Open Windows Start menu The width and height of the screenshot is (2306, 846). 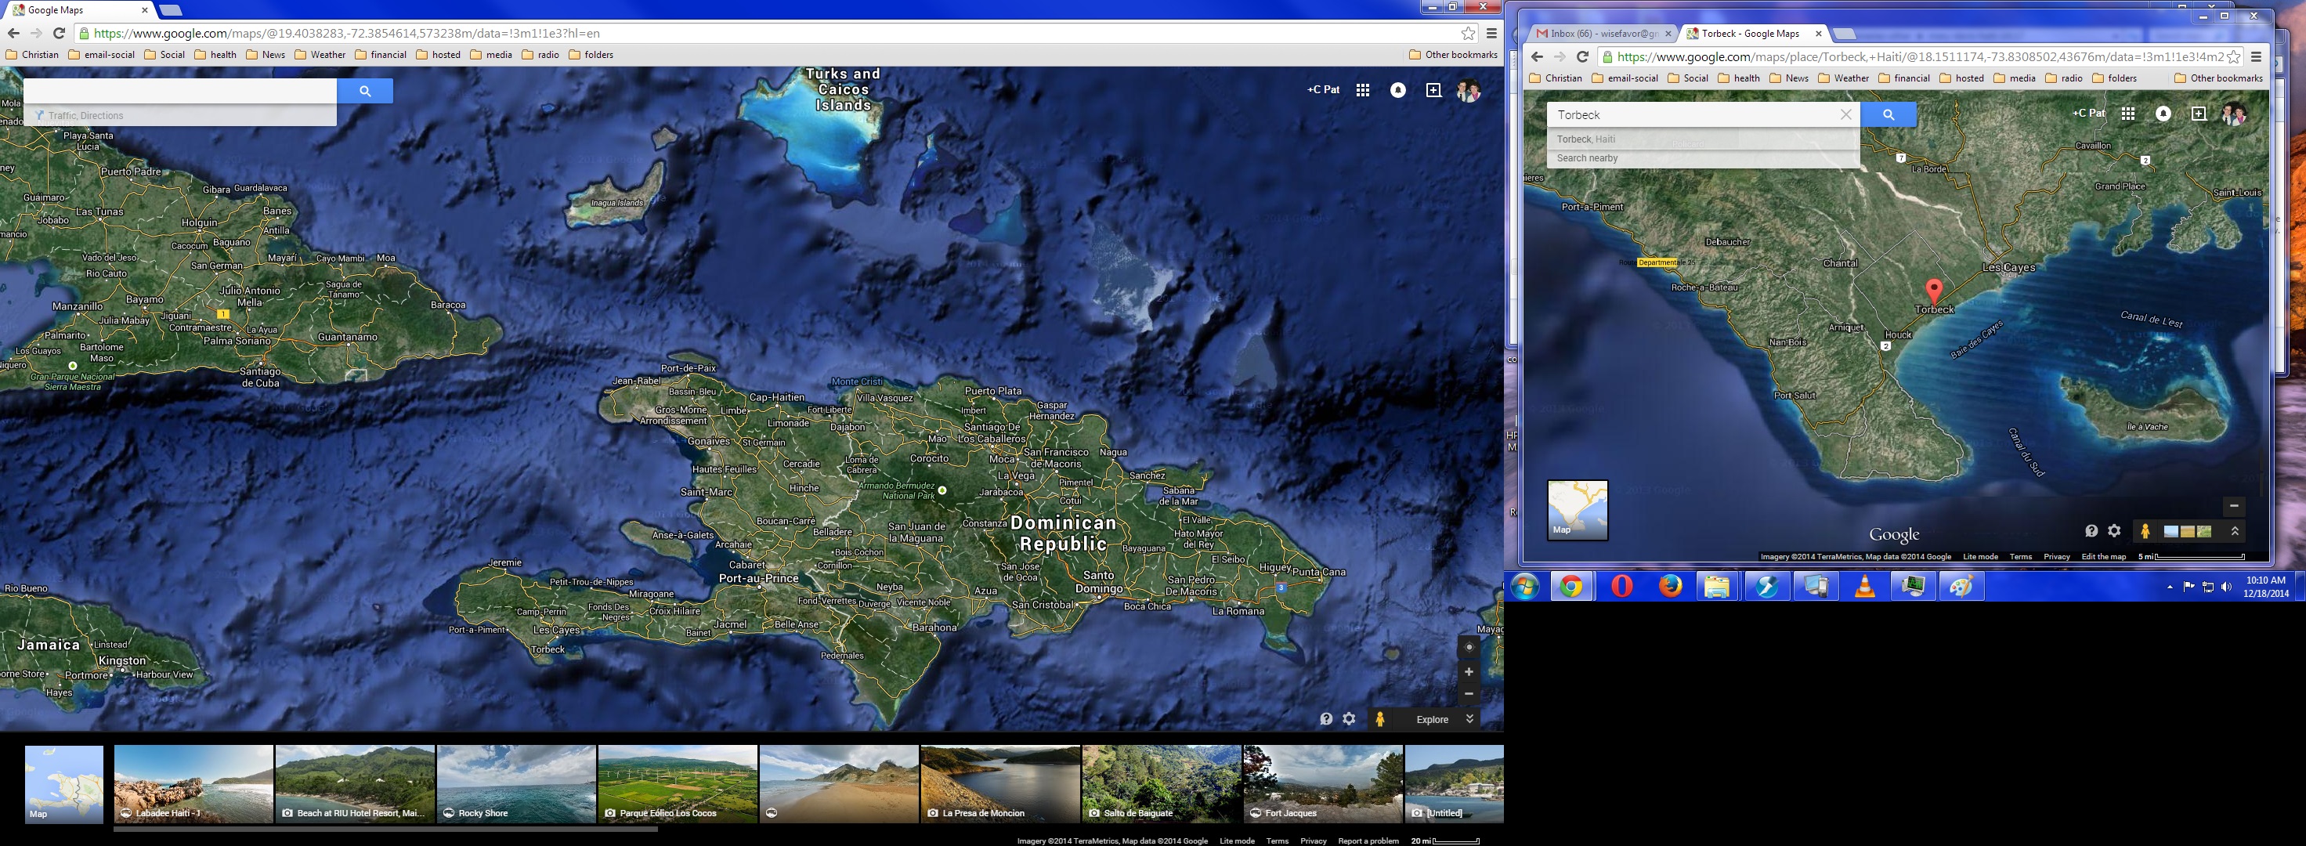click(x=1524, y=587)
